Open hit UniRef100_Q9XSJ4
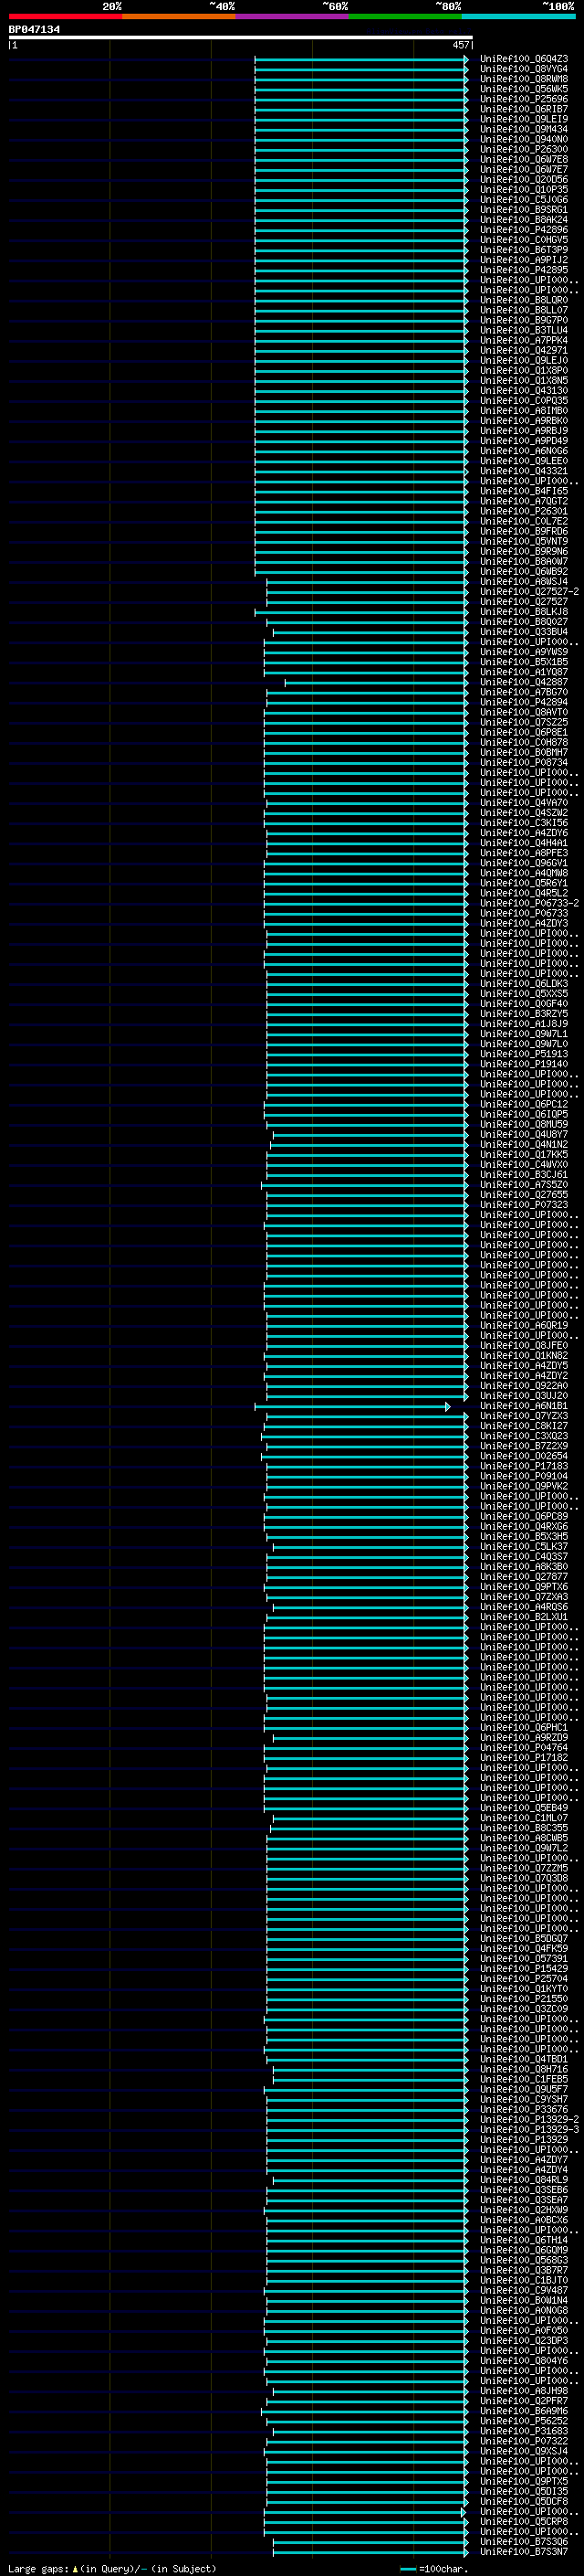 [x=524, y=2450]
